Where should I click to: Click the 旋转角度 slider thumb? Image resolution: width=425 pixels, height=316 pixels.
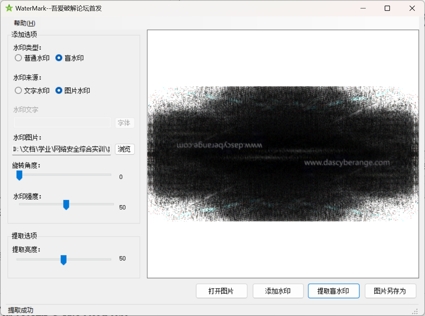[x=20, y=175]
